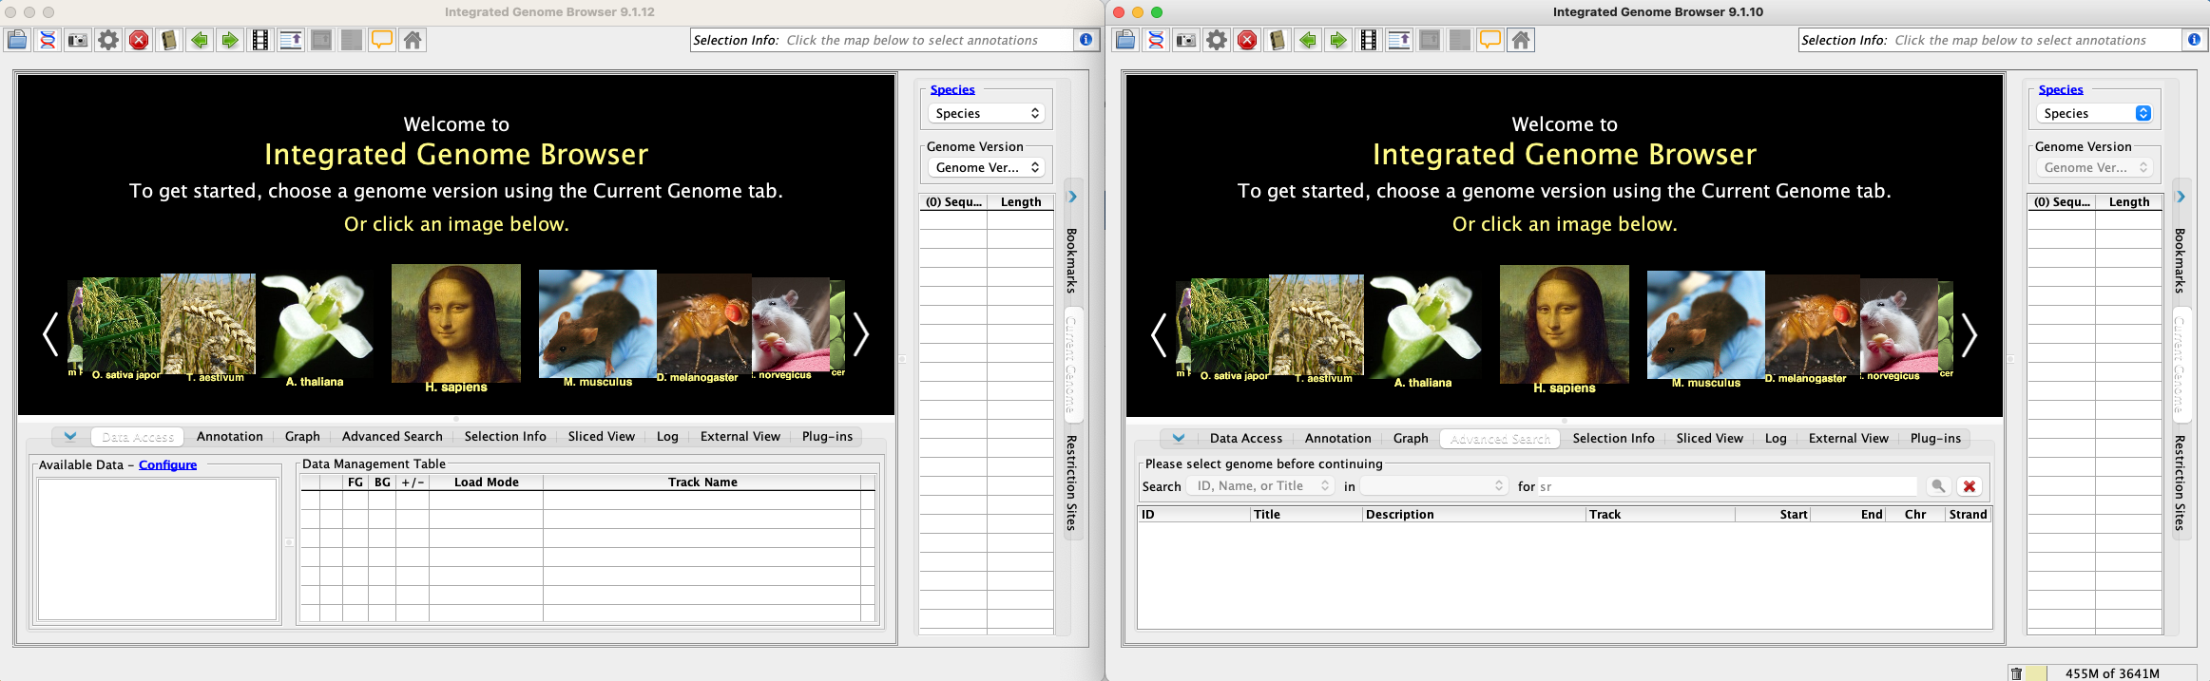Image resolution: width=2210 pixels, height=681 pixels.
Task: Click the brown book icon in left window
Action: point(169,40)
